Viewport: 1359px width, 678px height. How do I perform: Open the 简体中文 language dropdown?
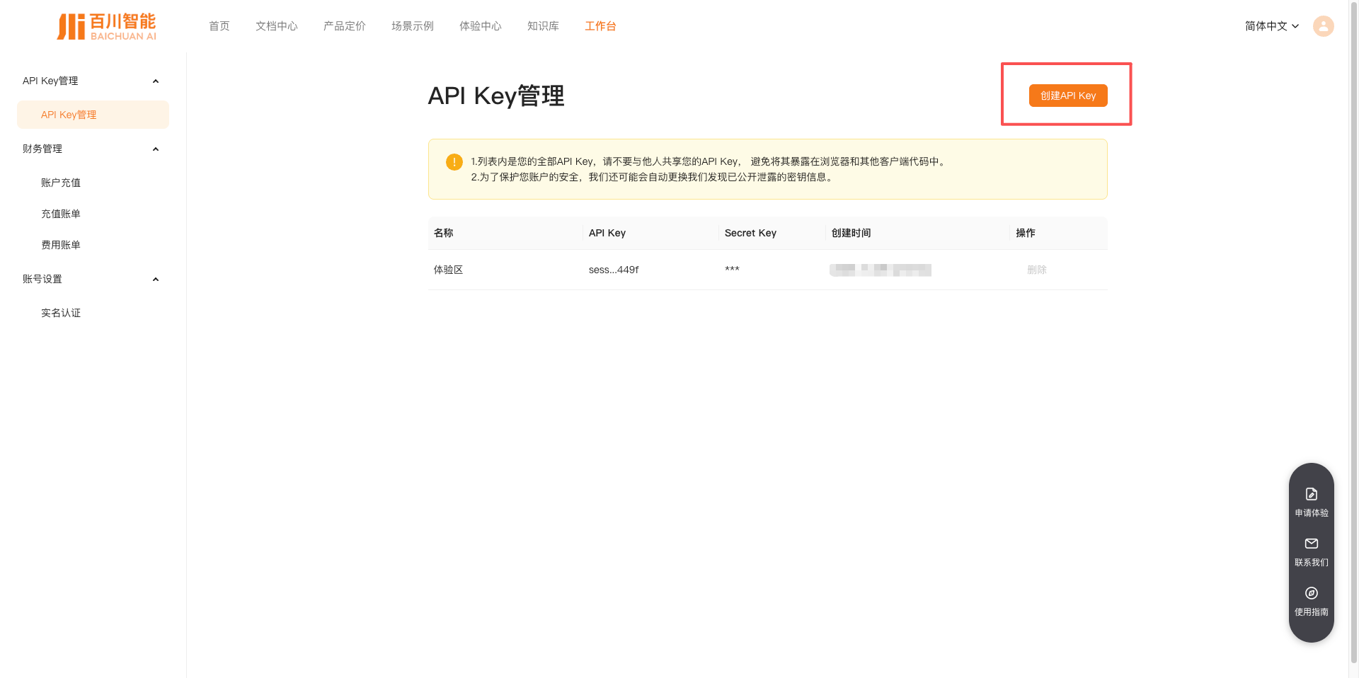[1271, 26]
